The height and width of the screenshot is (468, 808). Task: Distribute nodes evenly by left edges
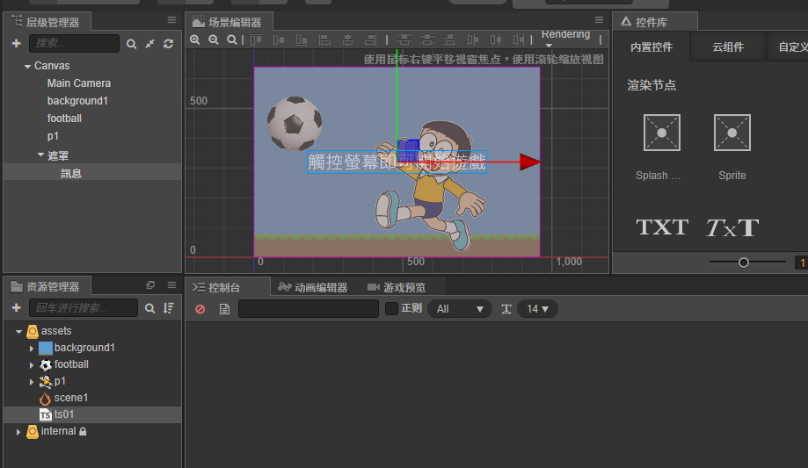point(472,40)
